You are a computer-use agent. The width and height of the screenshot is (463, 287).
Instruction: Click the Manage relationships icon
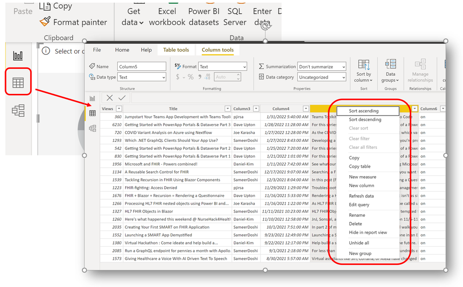420,64
